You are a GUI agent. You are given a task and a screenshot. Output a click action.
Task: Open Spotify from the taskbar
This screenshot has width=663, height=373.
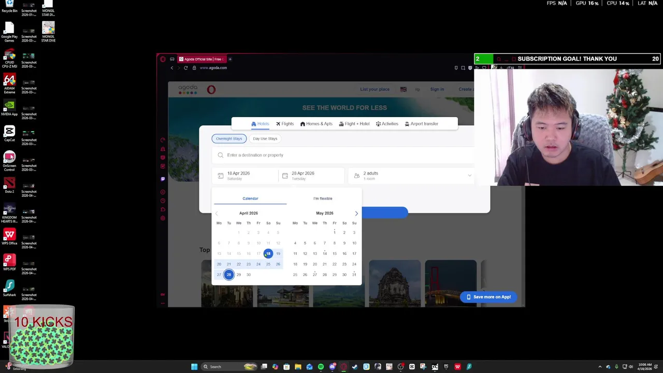pos(321,367)
